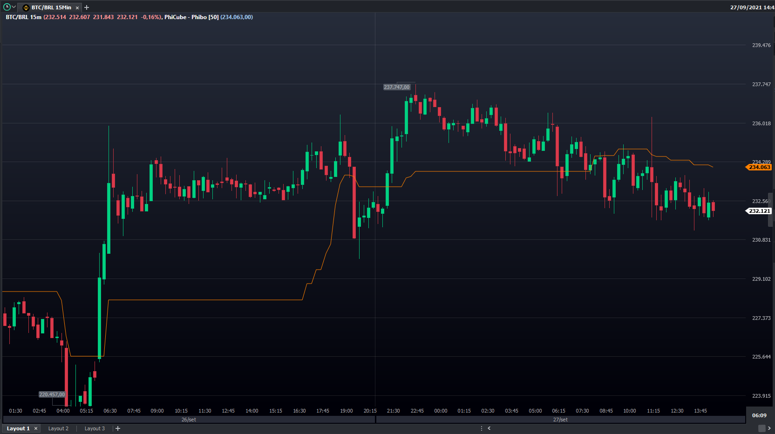The height and width of the screenshot is (434, 775).
Task: Click the gray square button at bottom-right
Action: tap(762, 428)
